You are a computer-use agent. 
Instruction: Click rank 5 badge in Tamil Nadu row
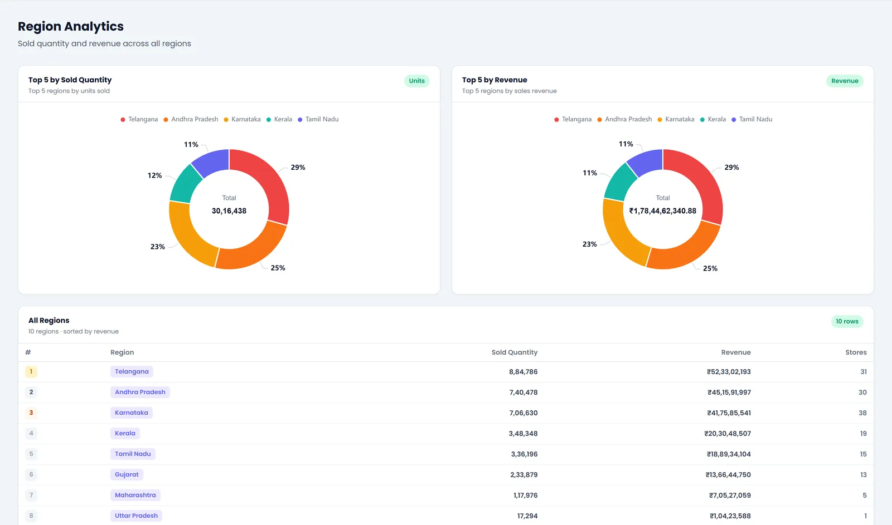31,454
